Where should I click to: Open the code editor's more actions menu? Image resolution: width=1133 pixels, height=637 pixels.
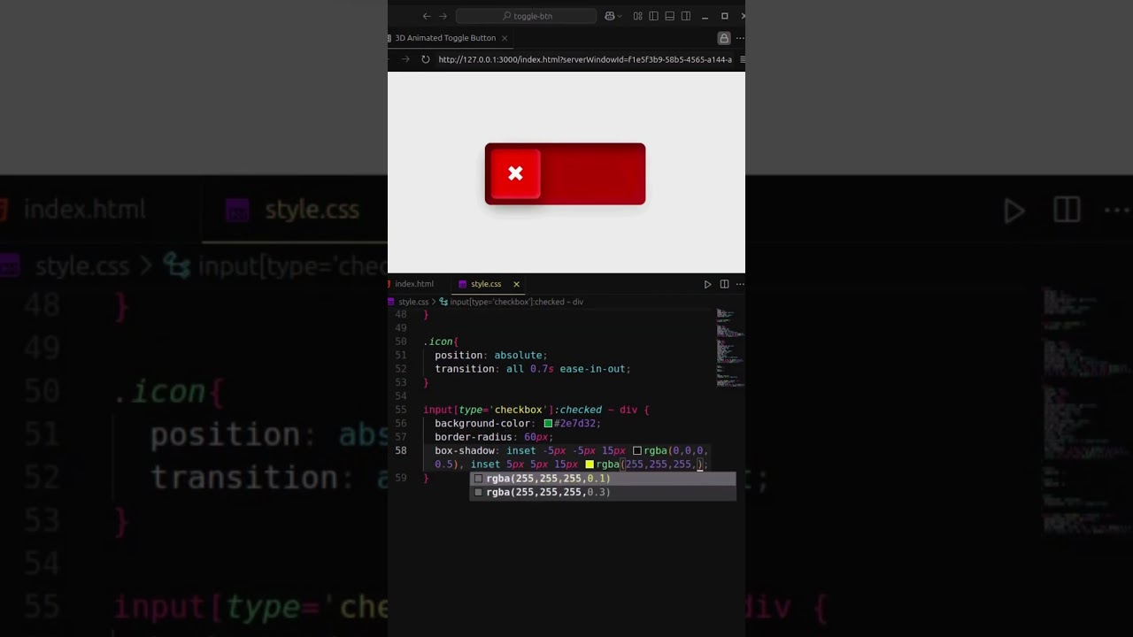tap(740, 284)
